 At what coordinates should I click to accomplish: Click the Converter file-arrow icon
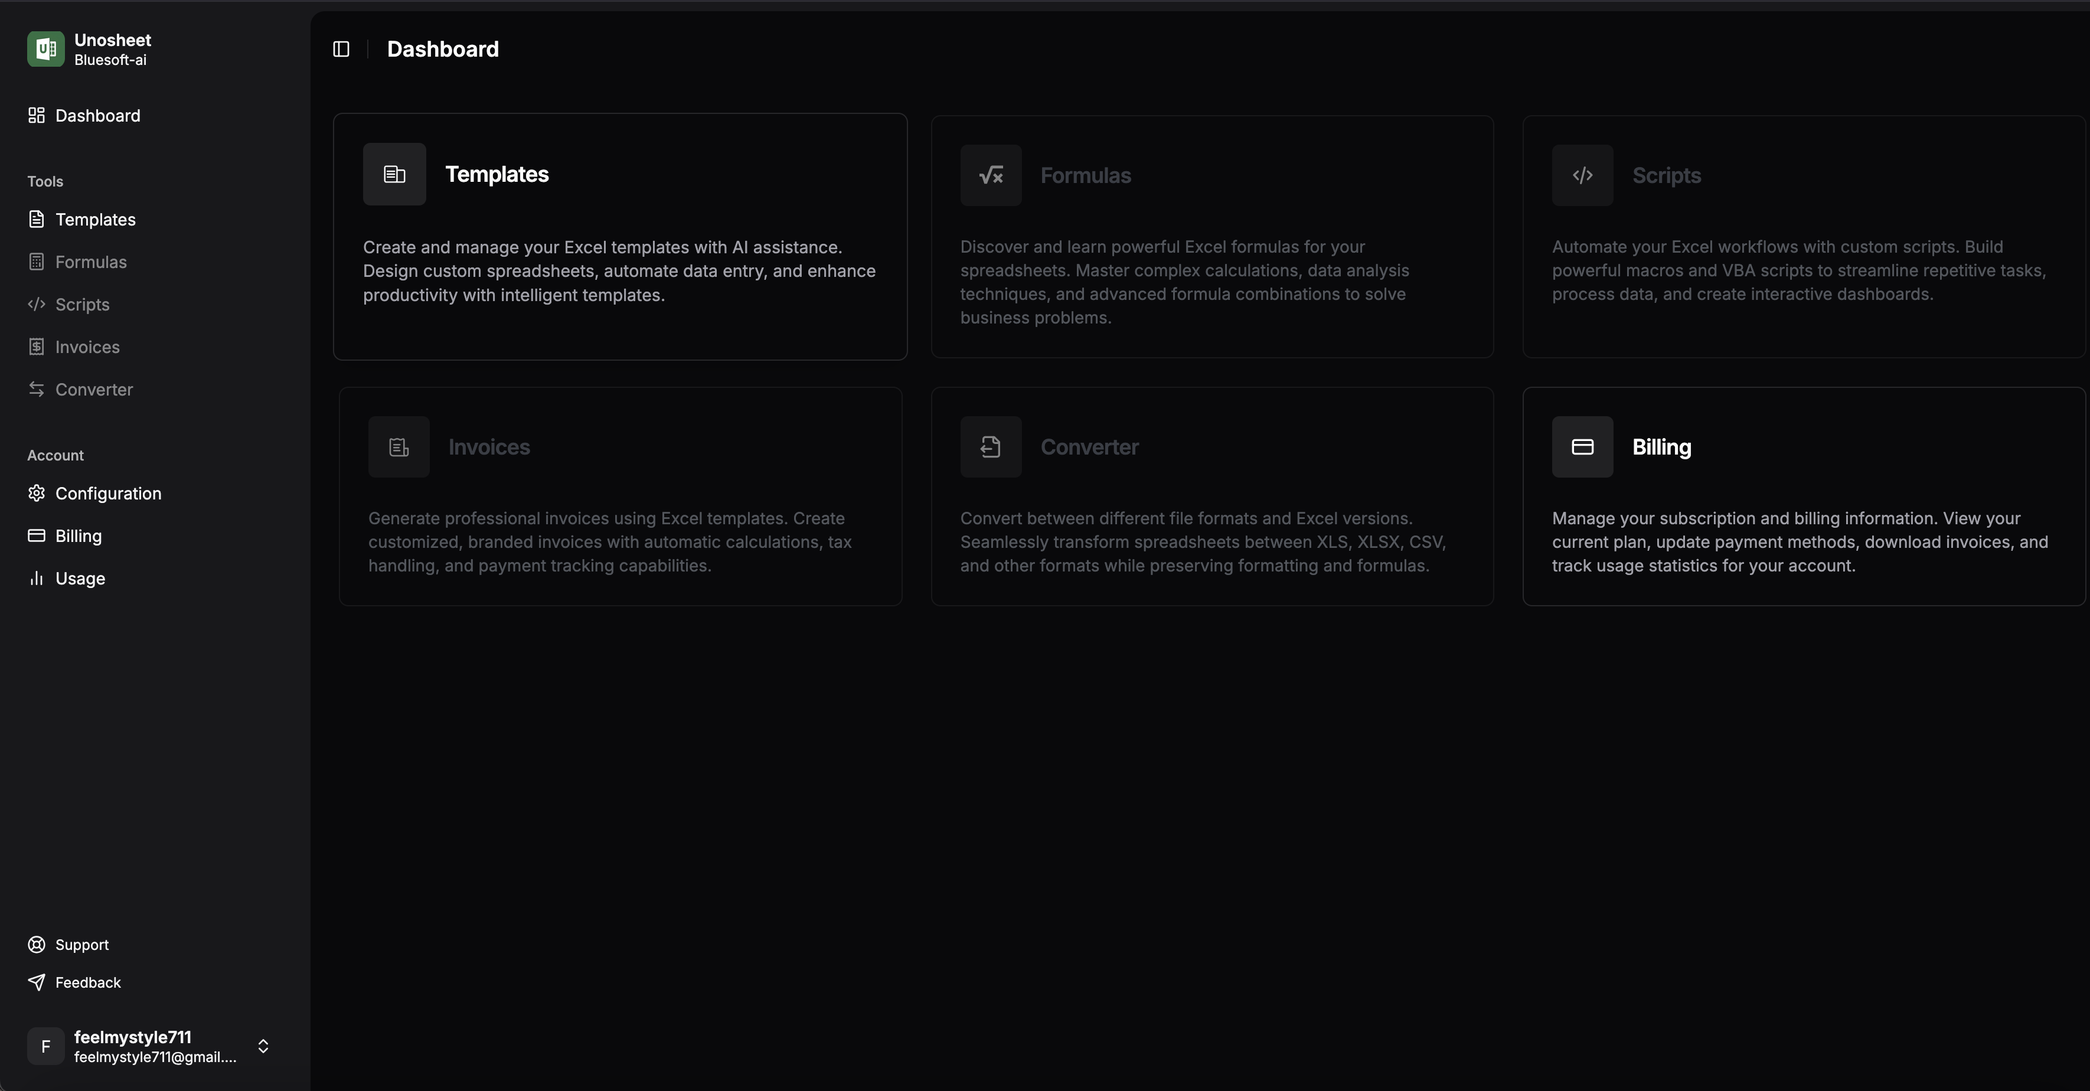click(991, 447)
